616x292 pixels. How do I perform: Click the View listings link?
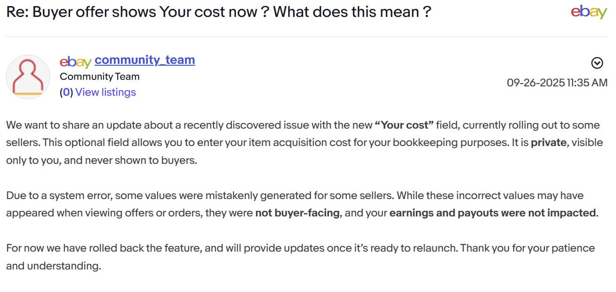pyautogui.click(x=105, y=92)
